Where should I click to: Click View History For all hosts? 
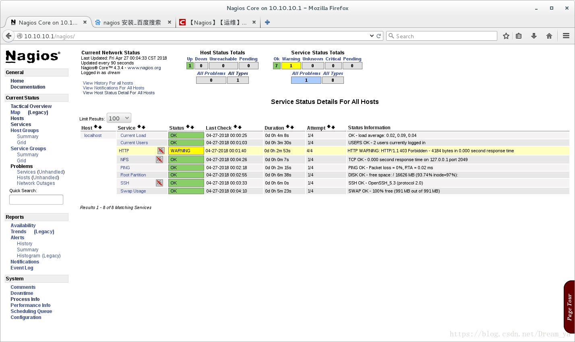point(108,83)
